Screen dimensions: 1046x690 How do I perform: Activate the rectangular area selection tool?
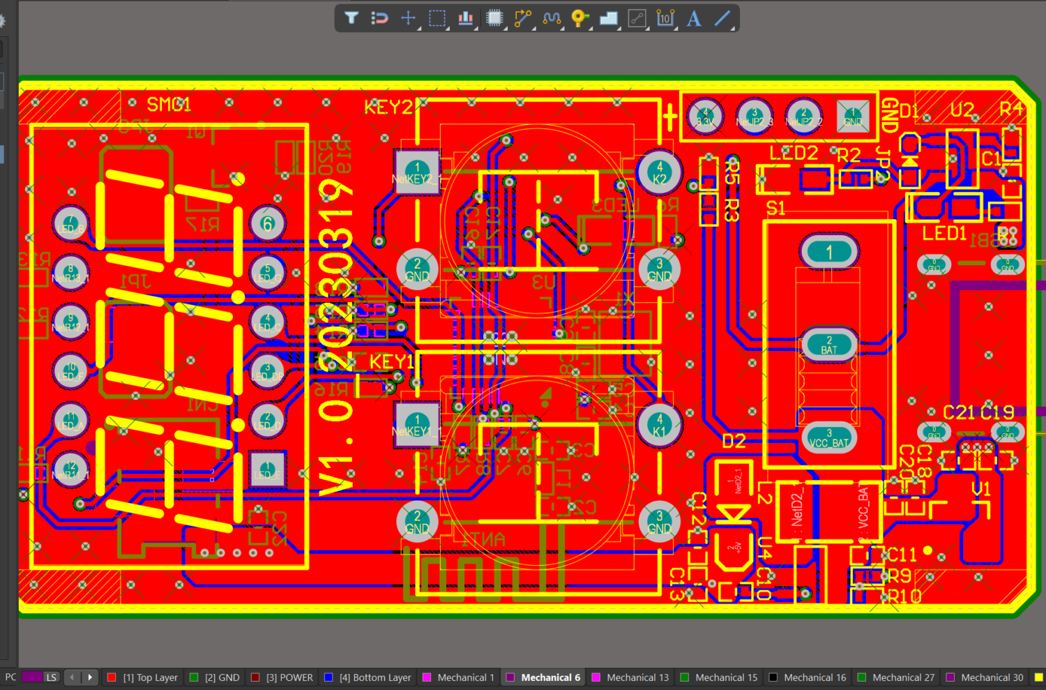coord(437,19)
